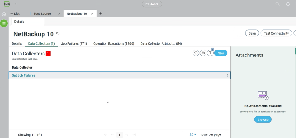Close the Test Source tab
The width and height of the screenshot is (296, 138).
tap(59, 14)
